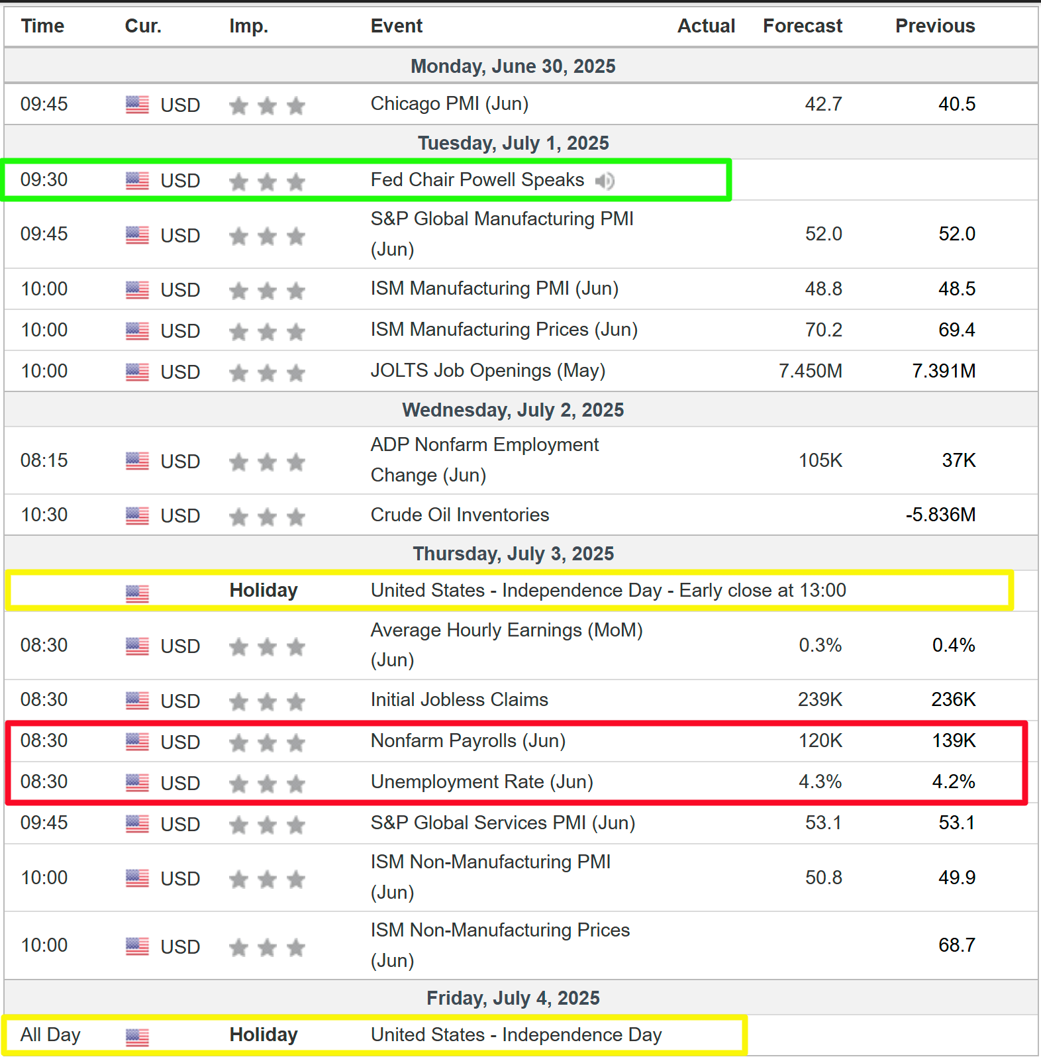Click the Friday, July 4, 2025 date header

[x=513, y=998]
